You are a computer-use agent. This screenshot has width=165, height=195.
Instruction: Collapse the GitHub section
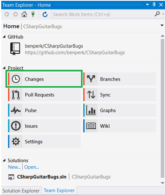(x=4, y=37)
